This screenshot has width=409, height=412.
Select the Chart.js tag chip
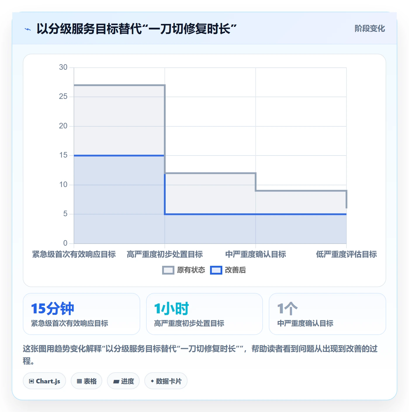pyautogui.click(x=44, y=381)
